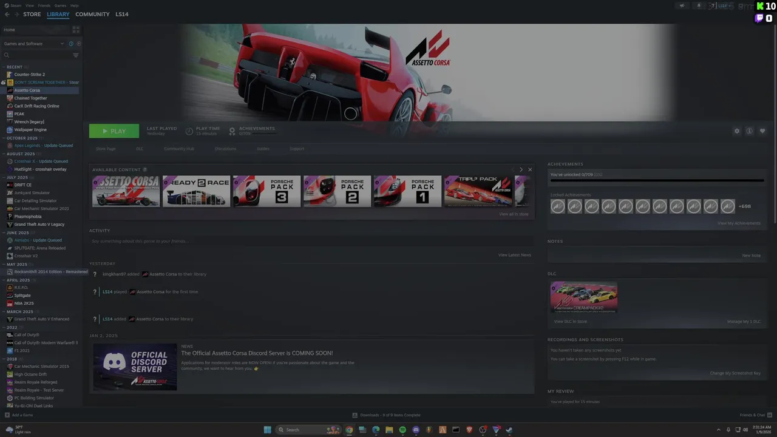Click the Available Content help question mark
Image resolution: width=777 pixels, height=437 pixels.
point(144,169)
